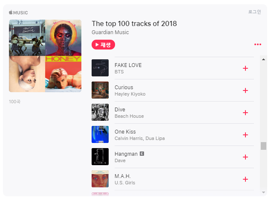Play FAKE LOVE via its album thumbnail
The width and height of the screenshot is (271, 201).
(x=100, y=68)
